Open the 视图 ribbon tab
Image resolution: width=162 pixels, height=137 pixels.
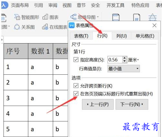67,5
